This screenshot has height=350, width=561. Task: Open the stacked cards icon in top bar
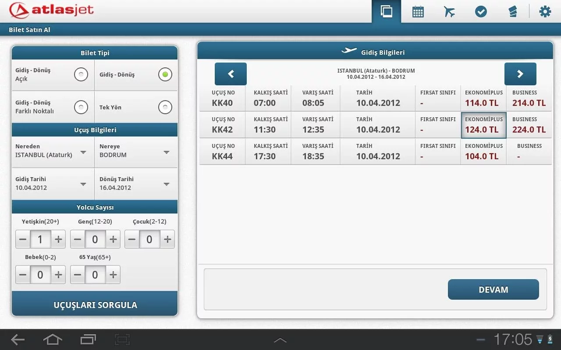coord(513,11)
